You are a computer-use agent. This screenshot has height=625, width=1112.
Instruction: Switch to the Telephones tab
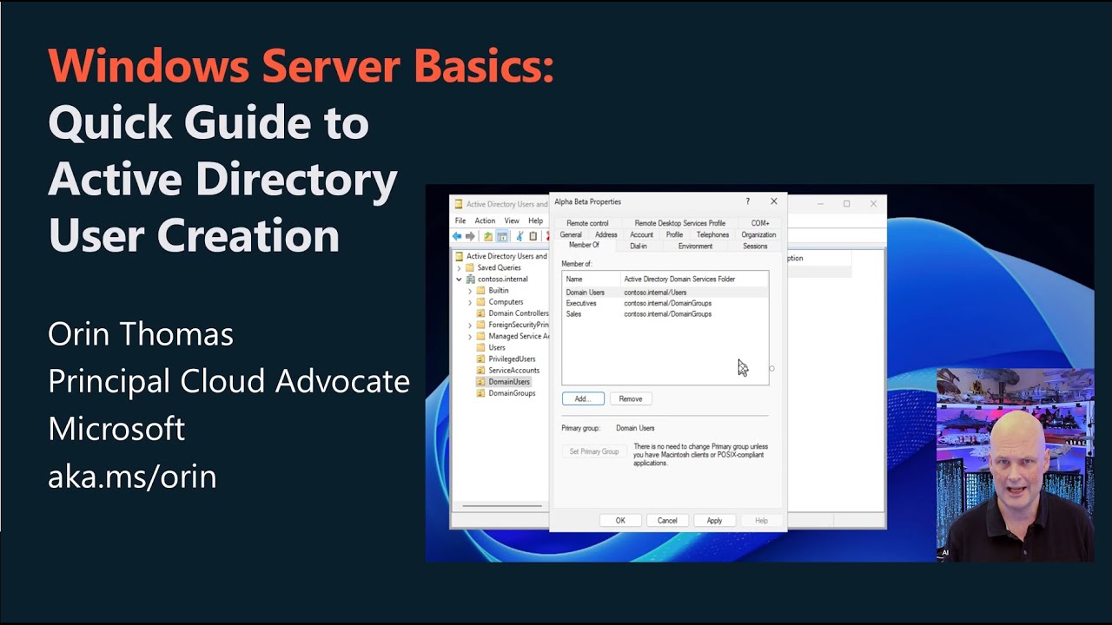pyautogui.click(x=712, y=234)
